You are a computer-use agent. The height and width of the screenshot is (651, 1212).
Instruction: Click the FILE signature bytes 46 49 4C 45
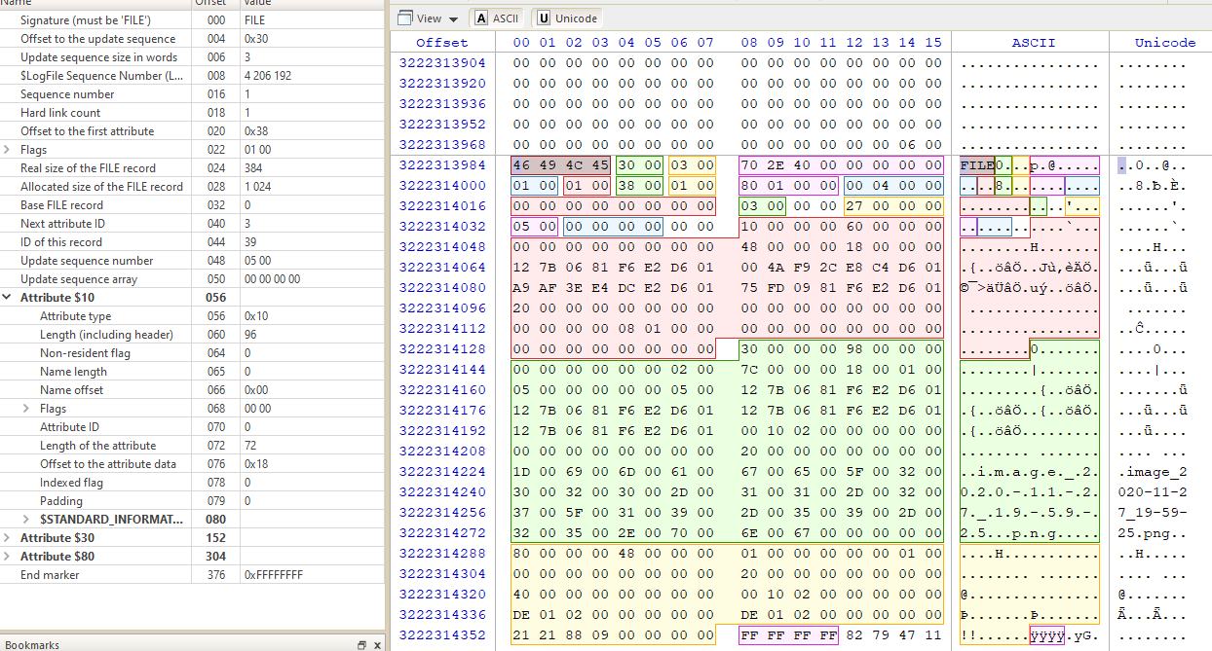[x=560, y=165]
